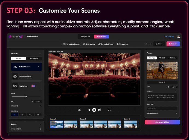
Task: Click the shuffle icon below the video
Action: tap(79, 110)
